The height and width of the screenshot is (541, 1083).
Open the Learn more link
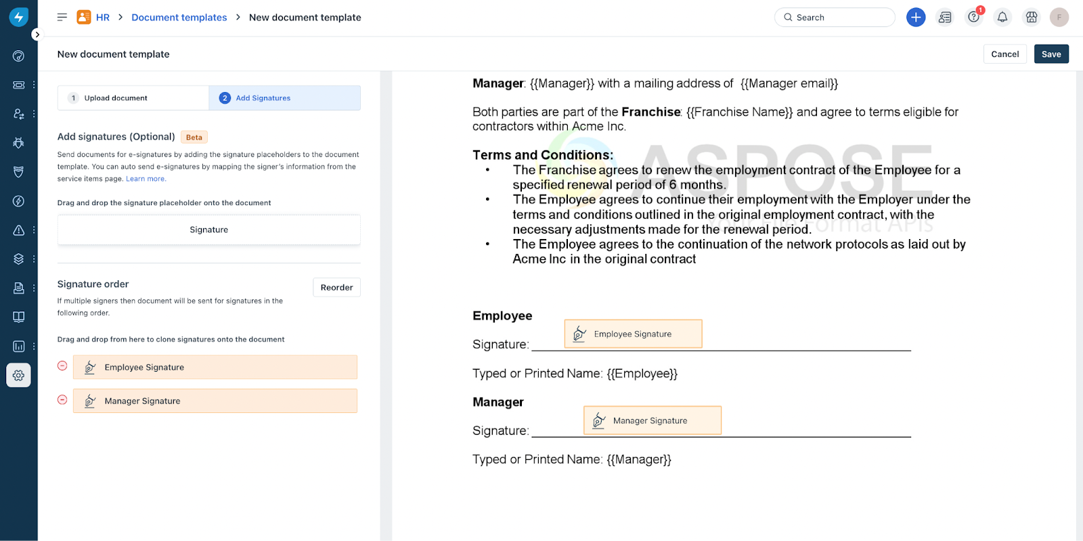click(x=146, y=179)
